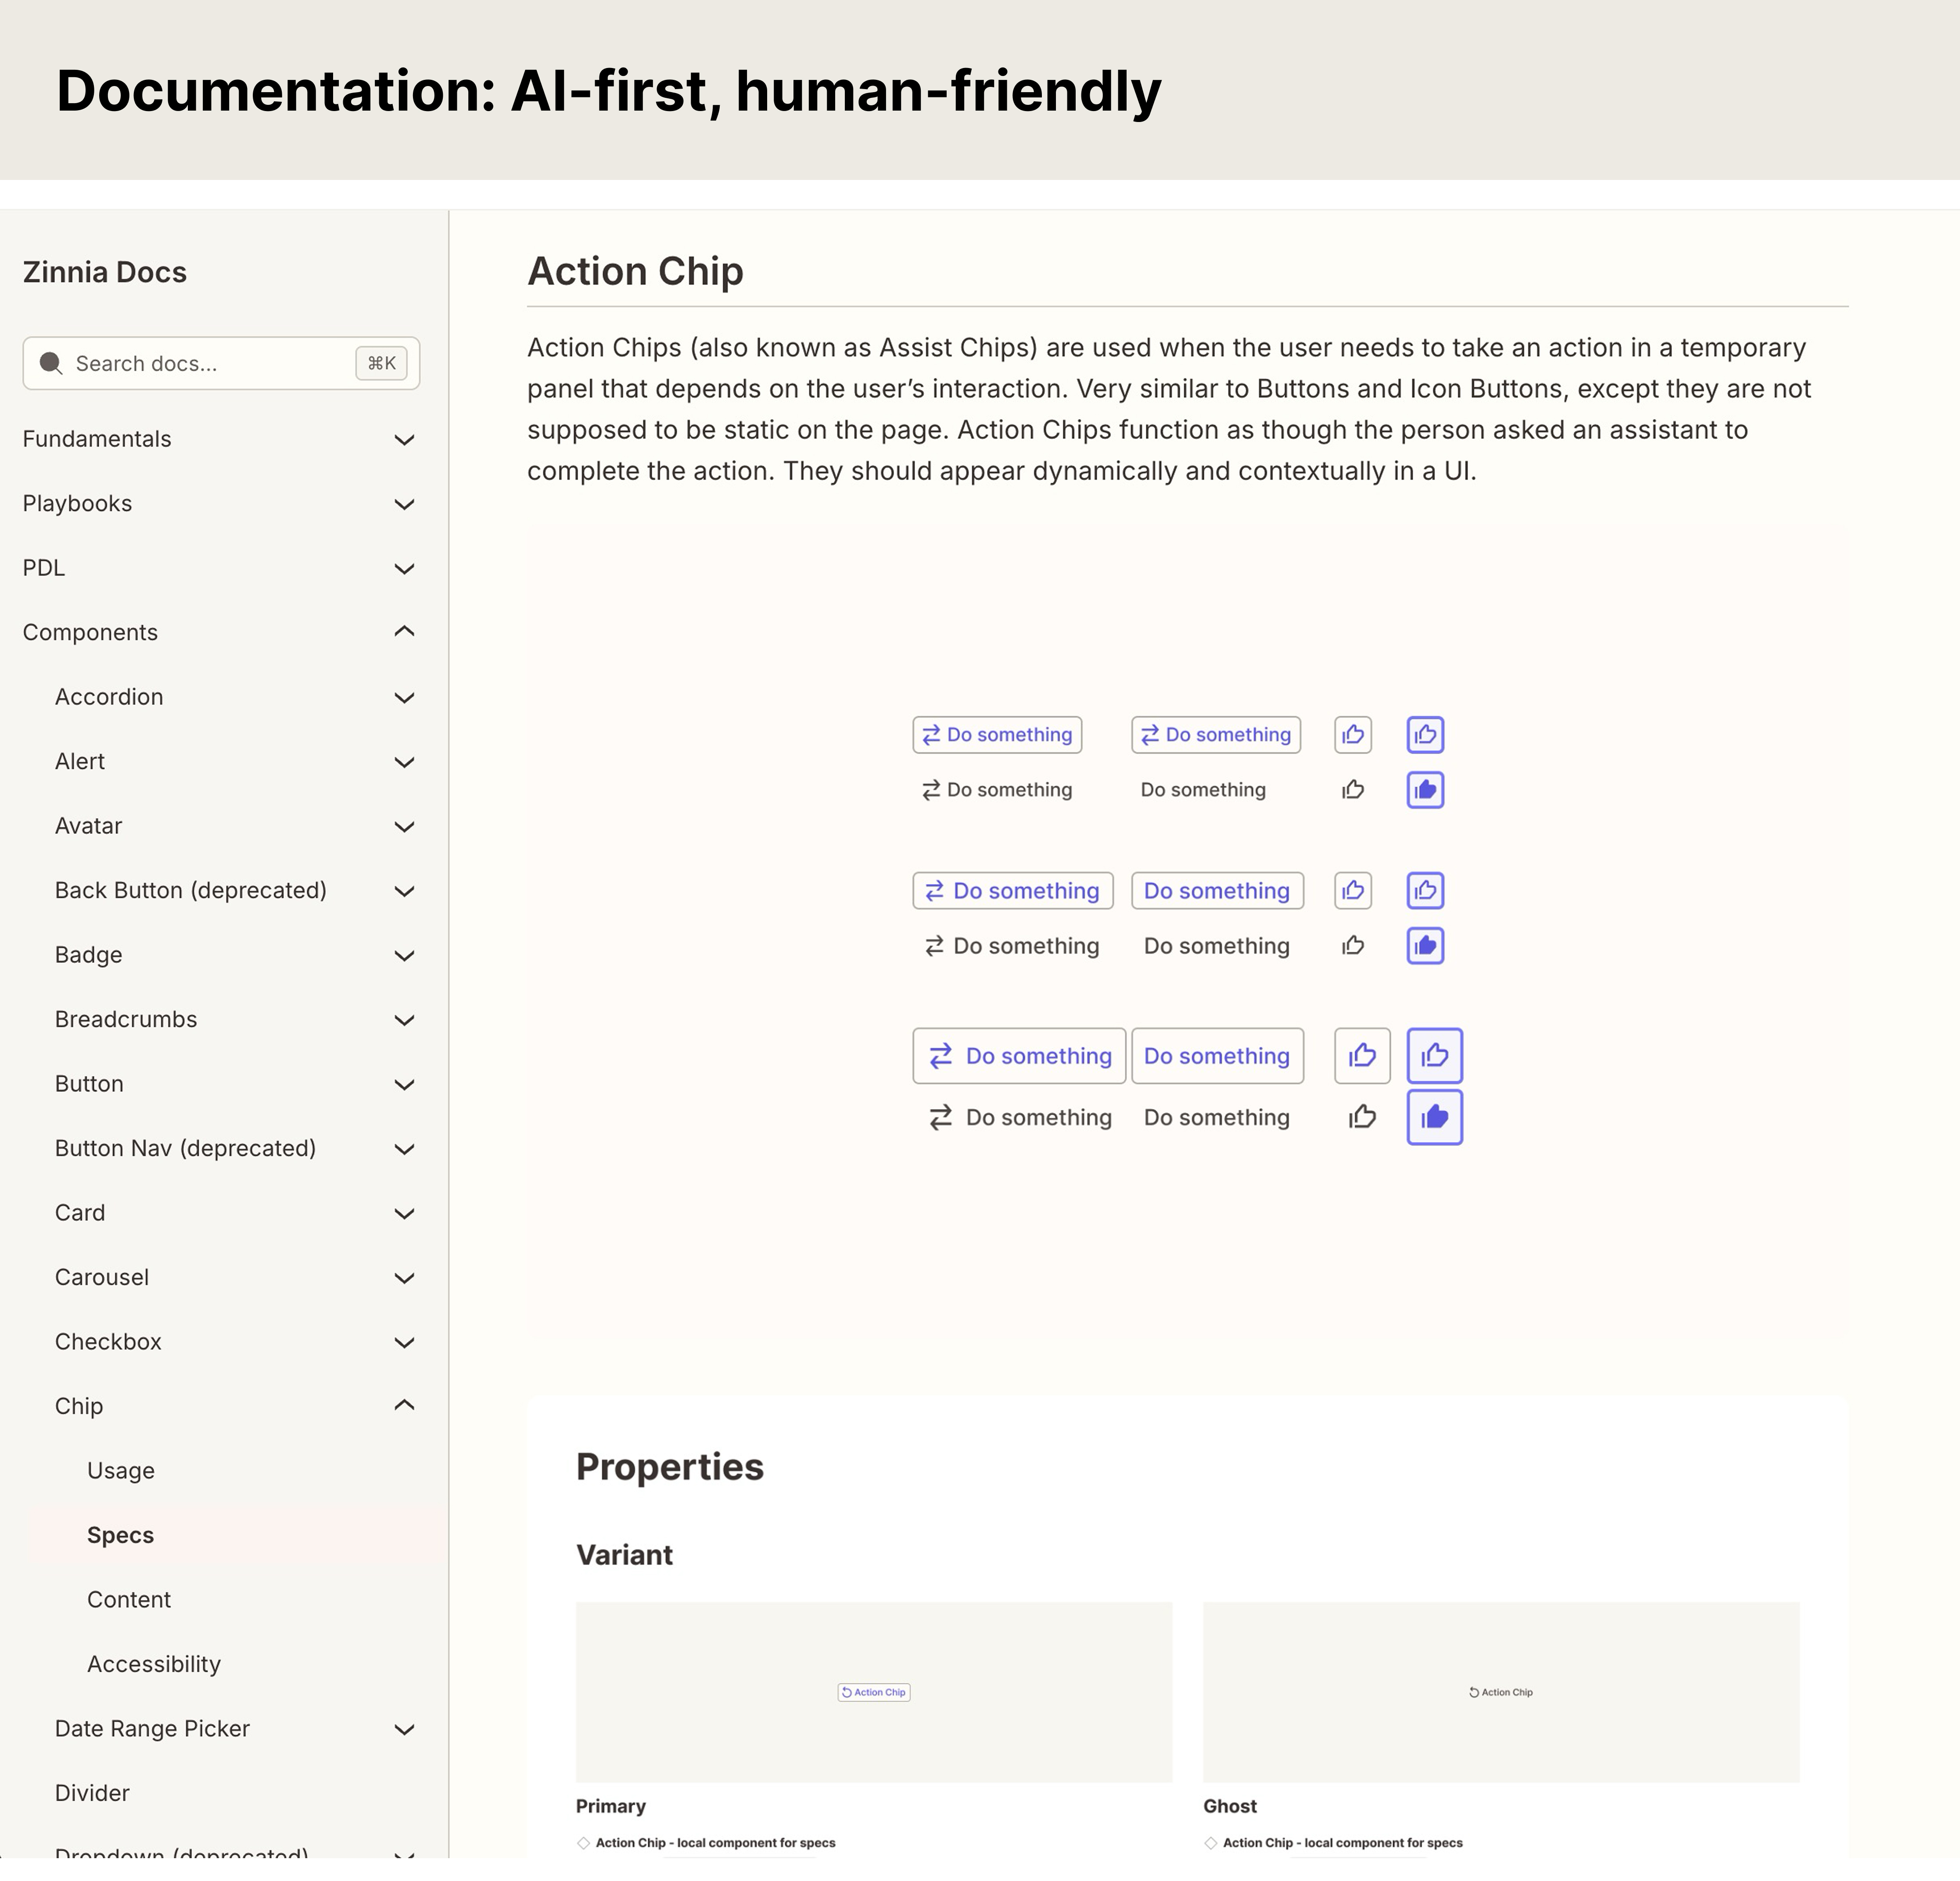The height and width of the screenshot is (1881, 1960).
Task: Click medium outlined Do something chip without icon
Action: coord(1217,891)
